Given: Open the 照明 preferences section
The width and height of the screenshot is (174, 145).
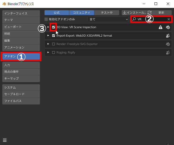Looking at the screenshot, I should pyautogui.click(x=21, y=34).
